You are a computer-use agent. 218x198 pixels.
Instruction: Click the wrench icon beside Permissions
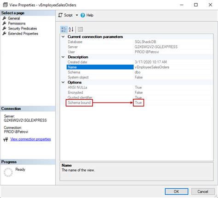click(5, 24)
